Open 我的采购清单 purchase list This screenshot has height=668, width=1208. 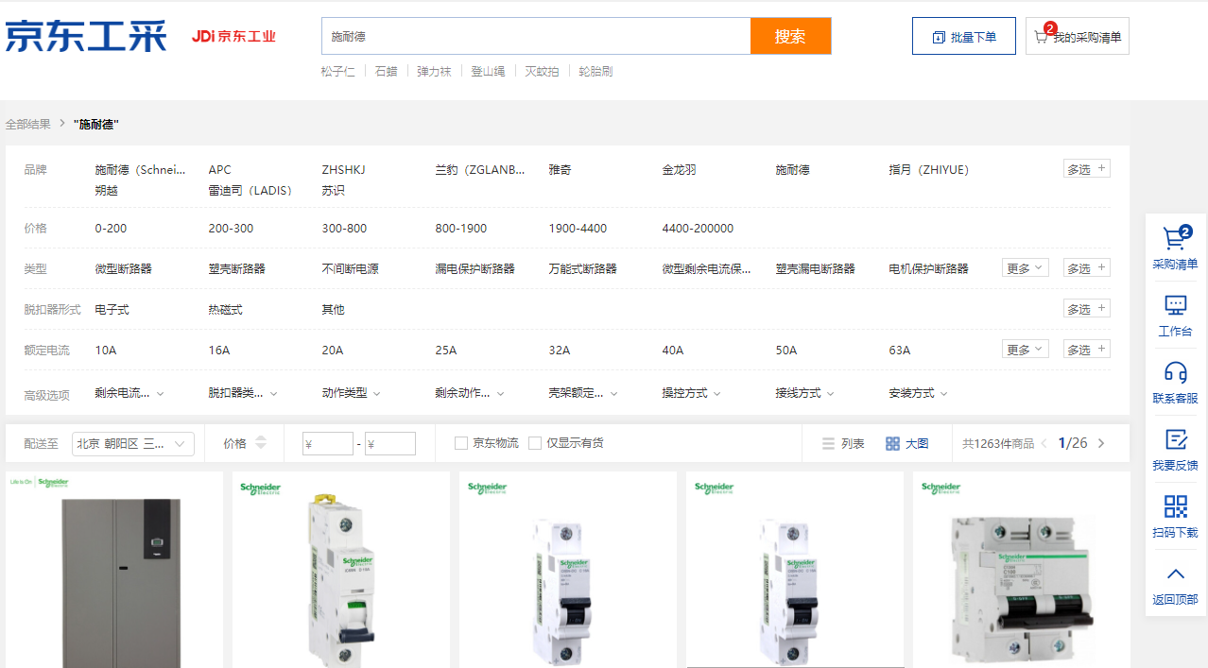(1078, 36)
